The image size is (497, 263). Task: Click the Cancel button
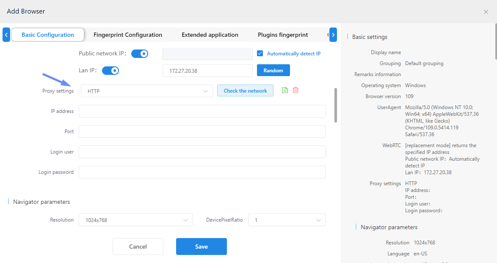pyautogui.click(x=138, y=247)
